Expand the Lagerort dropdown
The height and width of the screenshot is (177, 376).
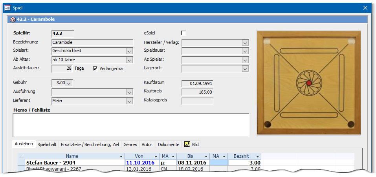[x=245, y=69]
